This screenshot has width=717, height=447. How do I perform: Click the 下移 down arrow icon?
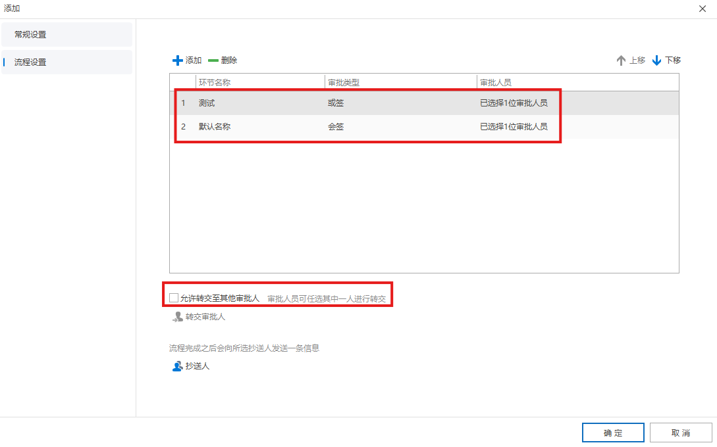656,60
